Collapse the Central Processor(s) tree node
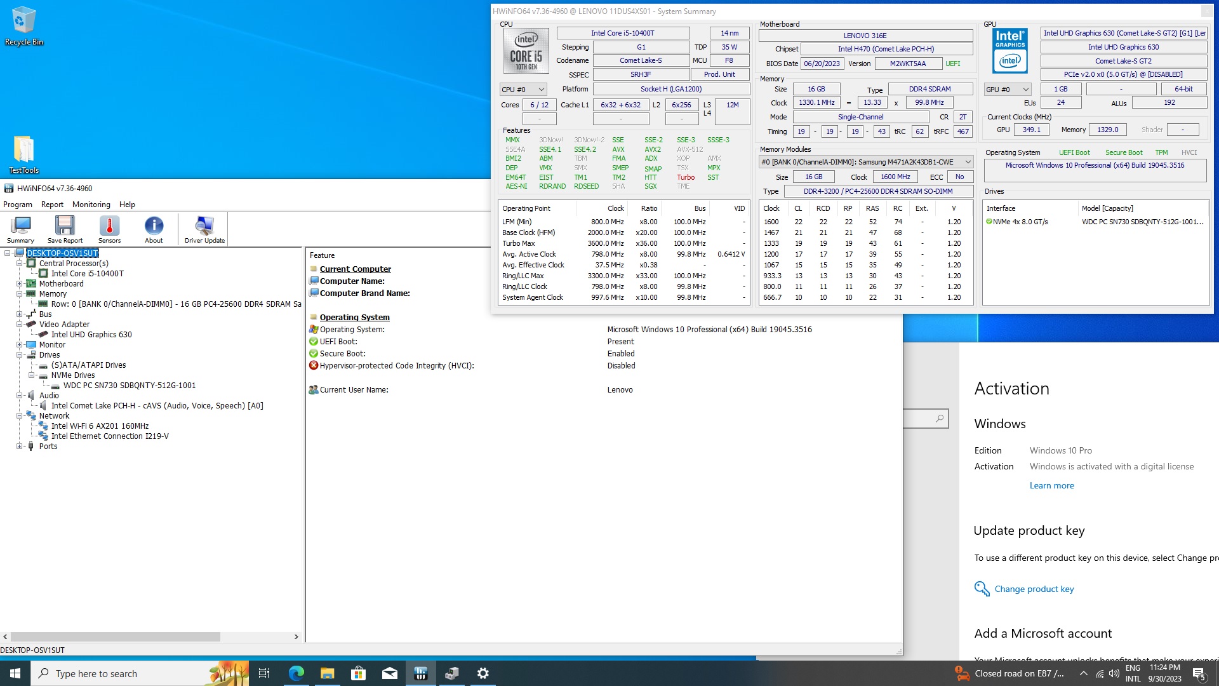Viewport: 1219px width, 686px height. click(x=20, y=264)
